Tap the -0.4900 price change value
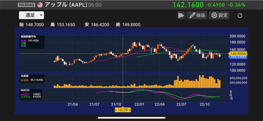263x121 pixels. click(x=215, y=5)
